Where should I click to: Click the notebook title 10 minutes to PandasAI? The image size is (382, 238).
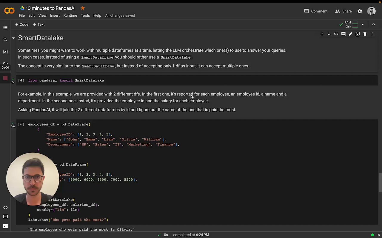pos(50,8)
